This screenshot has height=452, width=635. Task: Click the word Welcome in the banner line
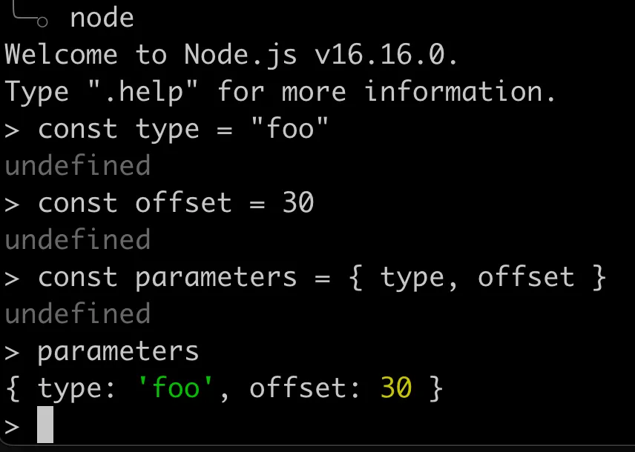coord(61,55)
